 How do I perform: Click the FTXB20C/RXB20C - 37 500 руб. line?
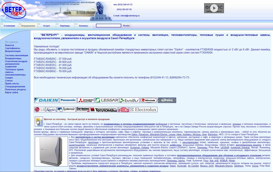53,59
